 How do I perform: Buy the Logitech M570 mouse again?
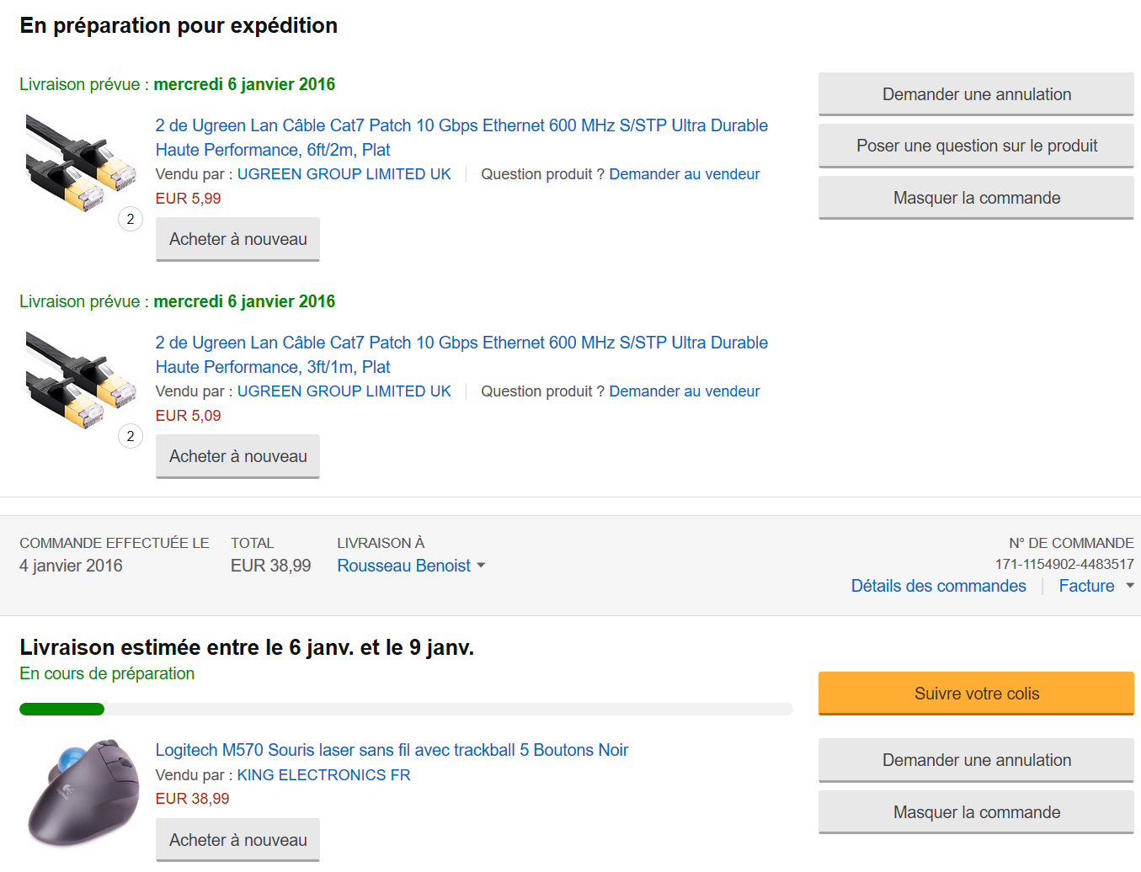[237, 840]
